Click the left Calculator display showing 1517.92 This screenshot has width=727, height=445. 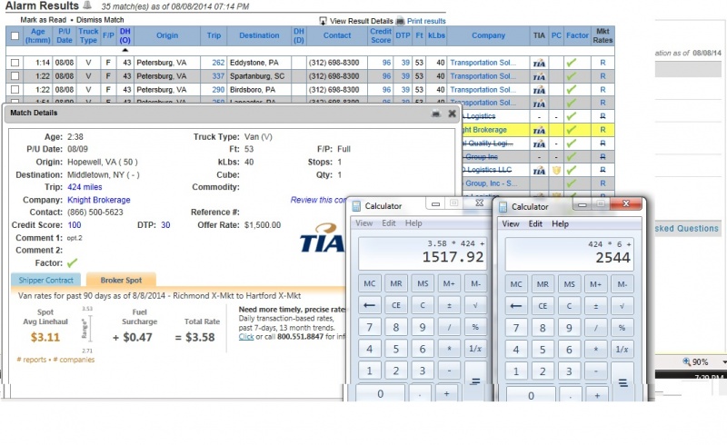point(423,253)
